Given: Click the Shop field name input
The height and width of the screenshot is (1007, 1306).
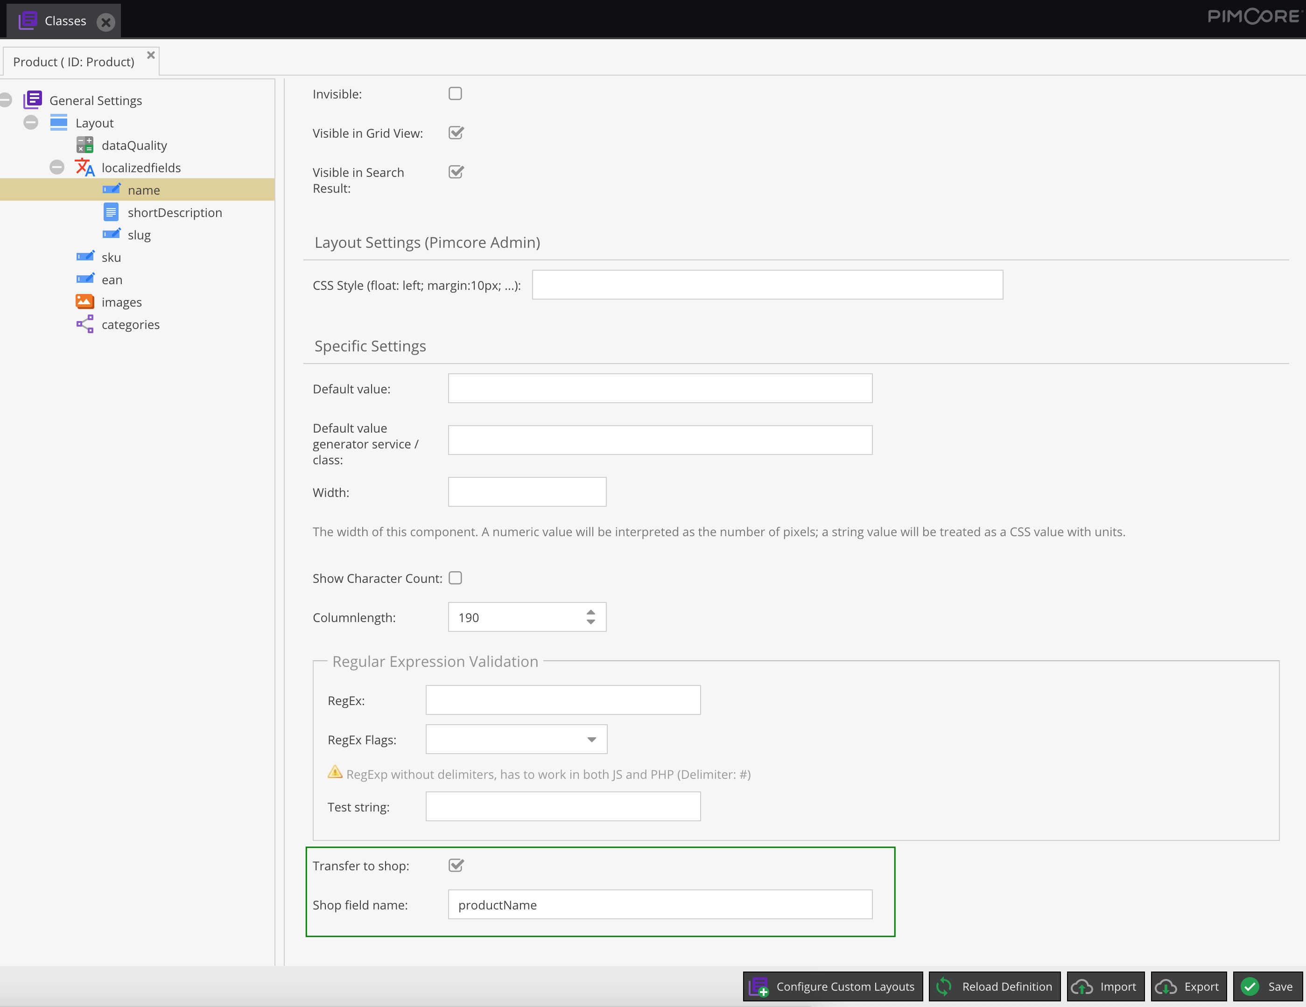Looking at the screenshot, I should pyautogui.click(x=660, y=905).
